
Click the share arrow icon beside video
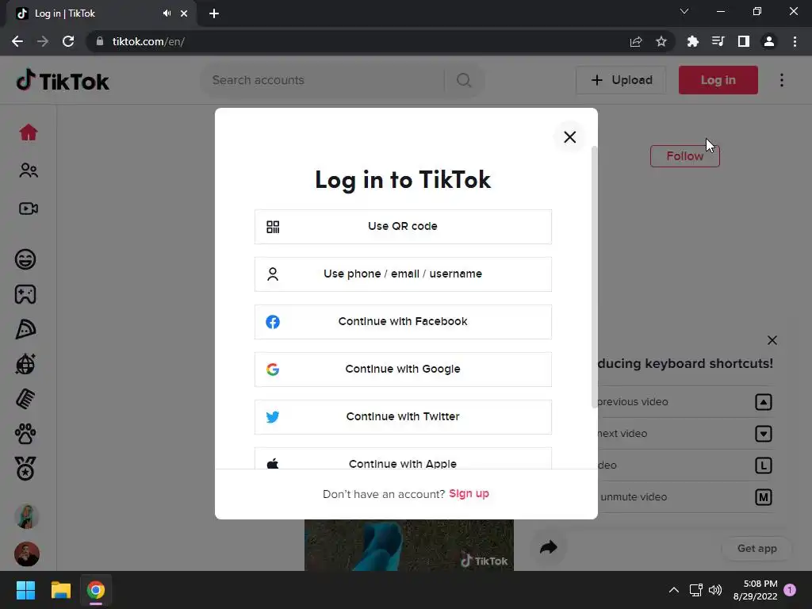point(549,547)
